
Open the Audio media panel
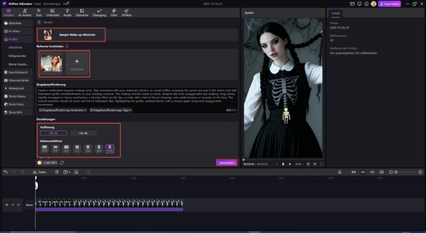coord(67,12)
